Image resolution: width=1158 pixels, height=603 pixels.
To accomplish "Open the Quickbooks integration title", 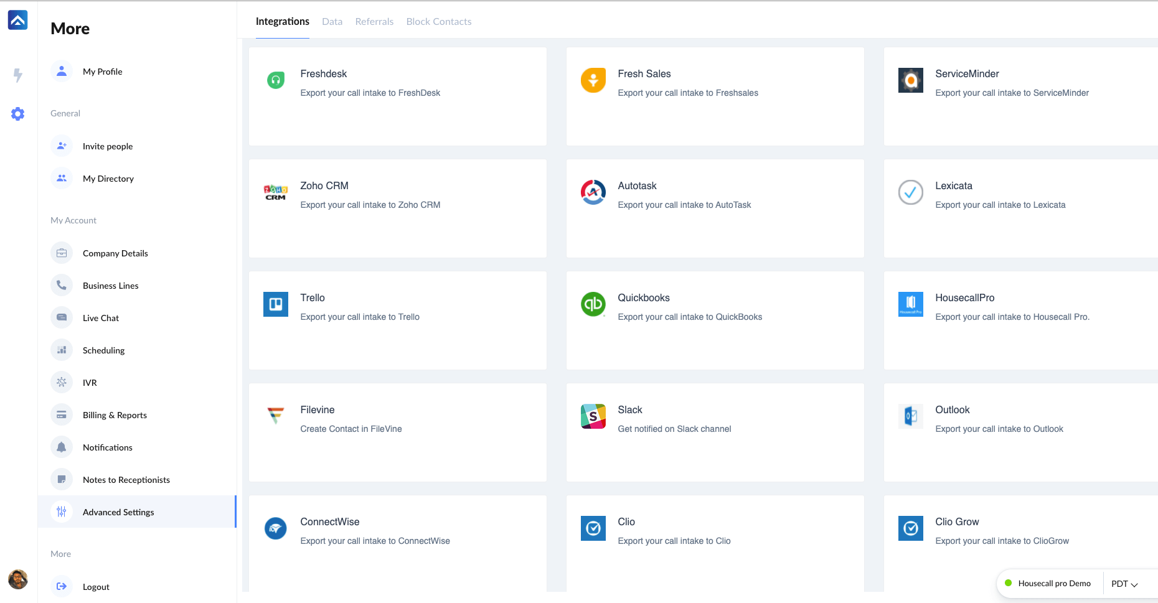I will pos(644,297).
